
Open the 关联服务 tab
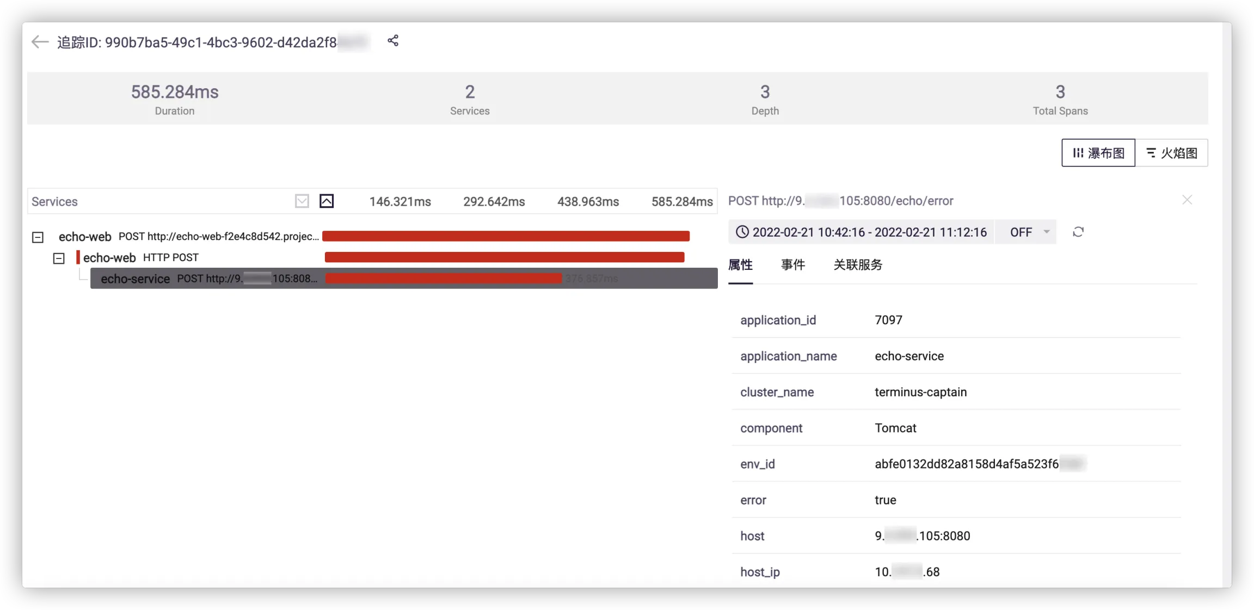(x=858, y=265)
